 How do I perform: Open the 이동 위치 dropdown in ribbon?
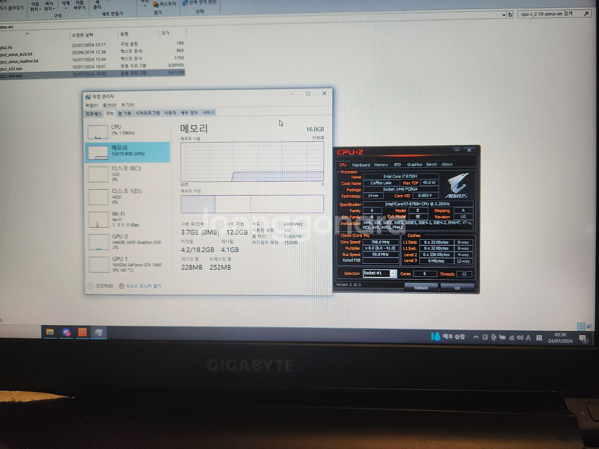click(x=35, y=6)
